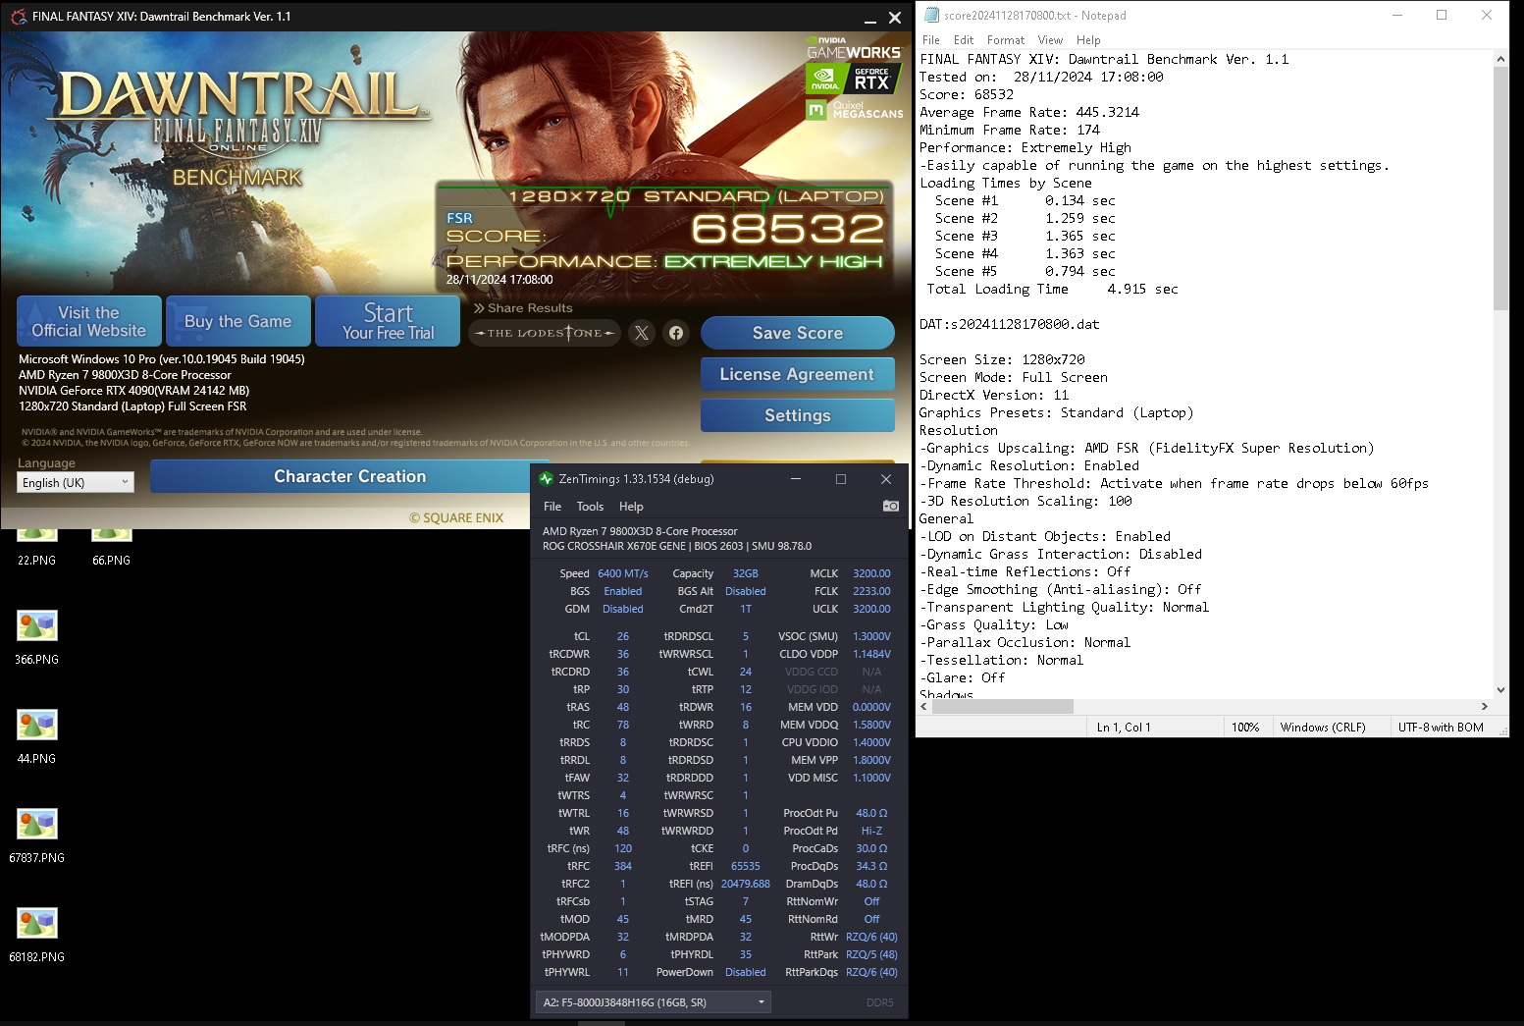1524x1026 pixels.
Task: Click the PowerDown Disabled value
Action: pos(746,972)
